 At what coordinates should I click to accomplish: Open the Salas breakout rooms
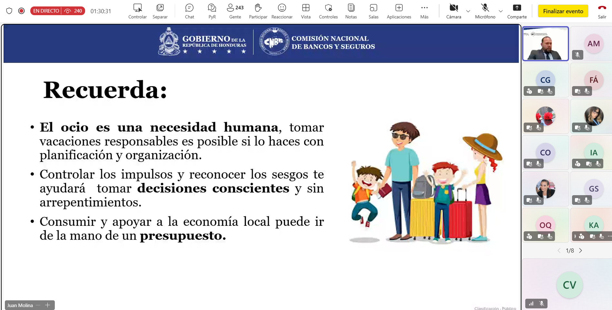(x=373, y=11)
